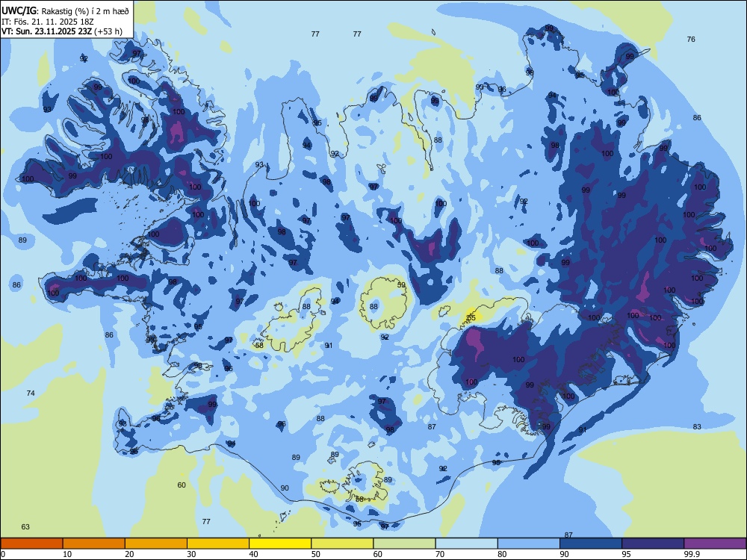Select the medium blue 80–90 legend swatch
Viewport: 747px width, 560px height.
tap(529, 544)
